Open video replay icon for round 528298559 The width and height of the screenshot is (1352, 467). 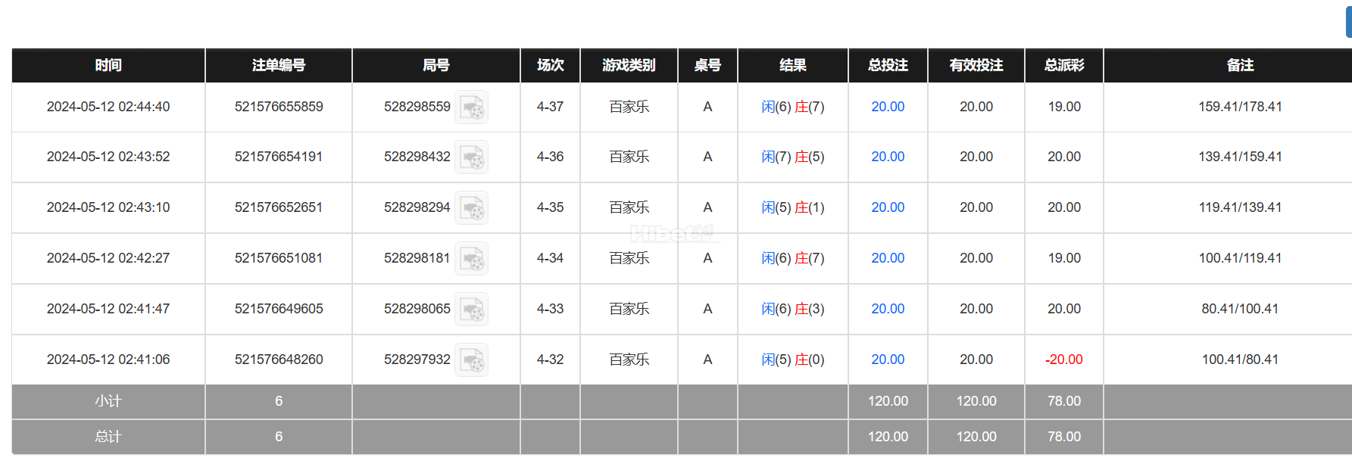click(x=471, y=107)
